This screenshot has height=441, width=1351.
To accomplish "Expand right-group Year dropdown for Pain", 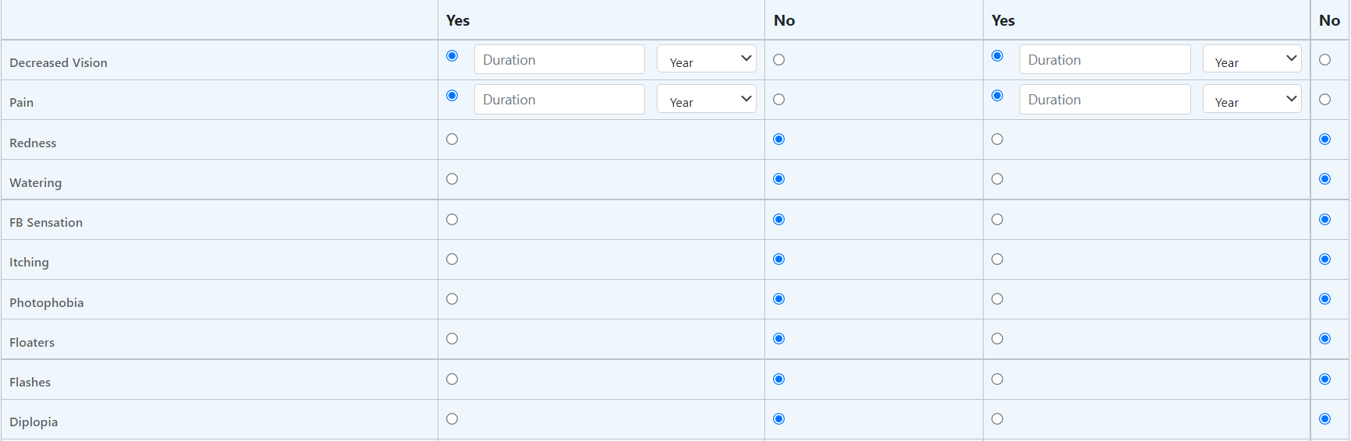I will [1251, 99].
